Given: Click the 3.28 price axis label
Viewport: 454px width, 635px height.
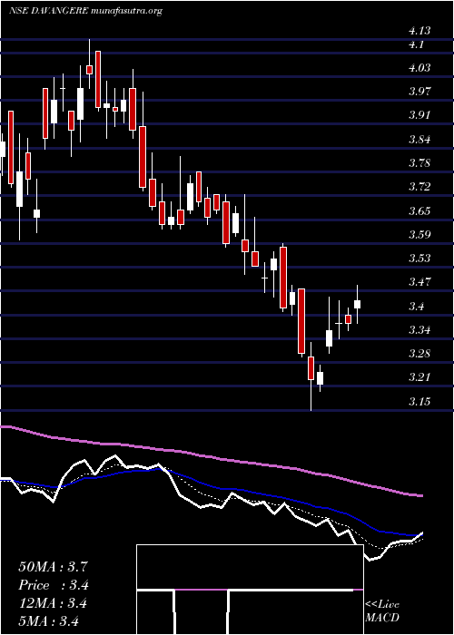Looking at the screenshot, I should coord(419,354).
